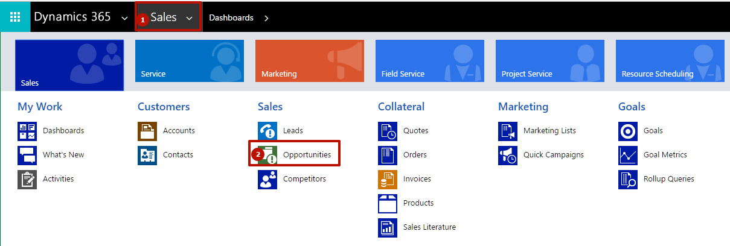730x246 pixels.
Task: Click the Dashboards icon under My Work
Action: (27, 131)
